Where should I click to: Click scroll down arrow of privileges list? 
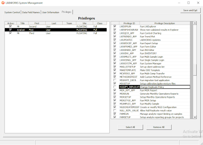pyautogui.click(x=195, y=117)
